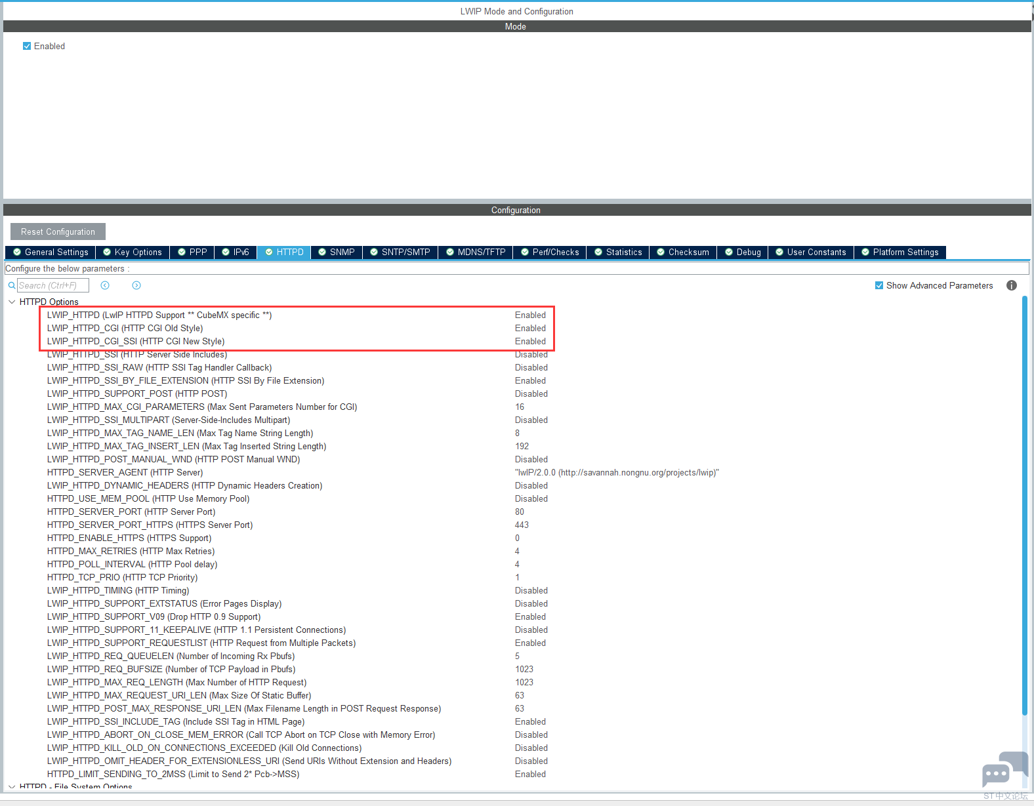
Task: Go to next search result arrow
Action: 136,285
